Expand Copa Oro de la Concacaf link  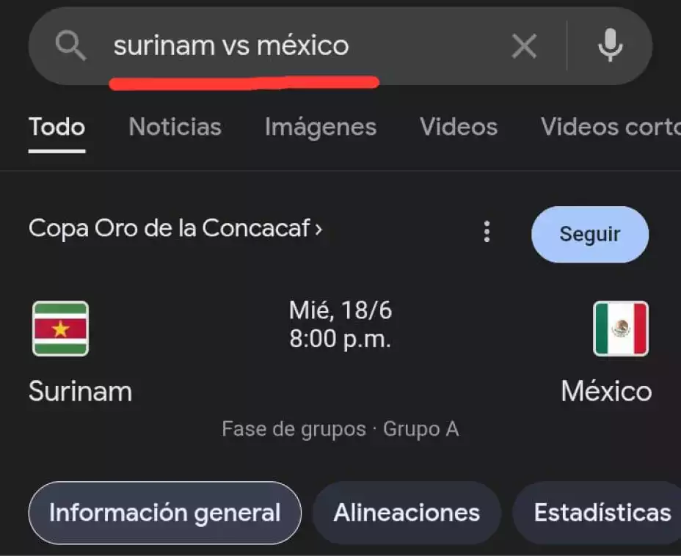[175, 229]
